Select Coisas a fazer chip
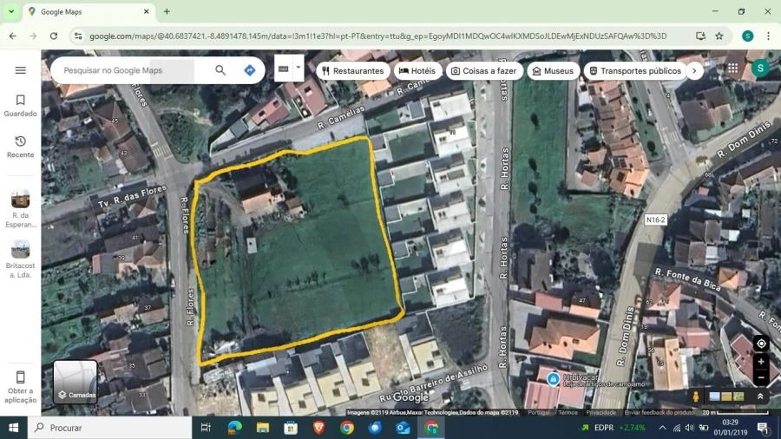This screenshot has height=439, width=781. (484, 70)
